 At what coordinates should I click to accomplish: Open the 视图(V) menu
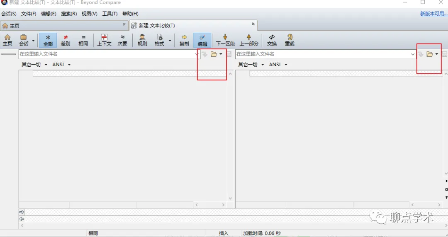click(x=90, y=14)
